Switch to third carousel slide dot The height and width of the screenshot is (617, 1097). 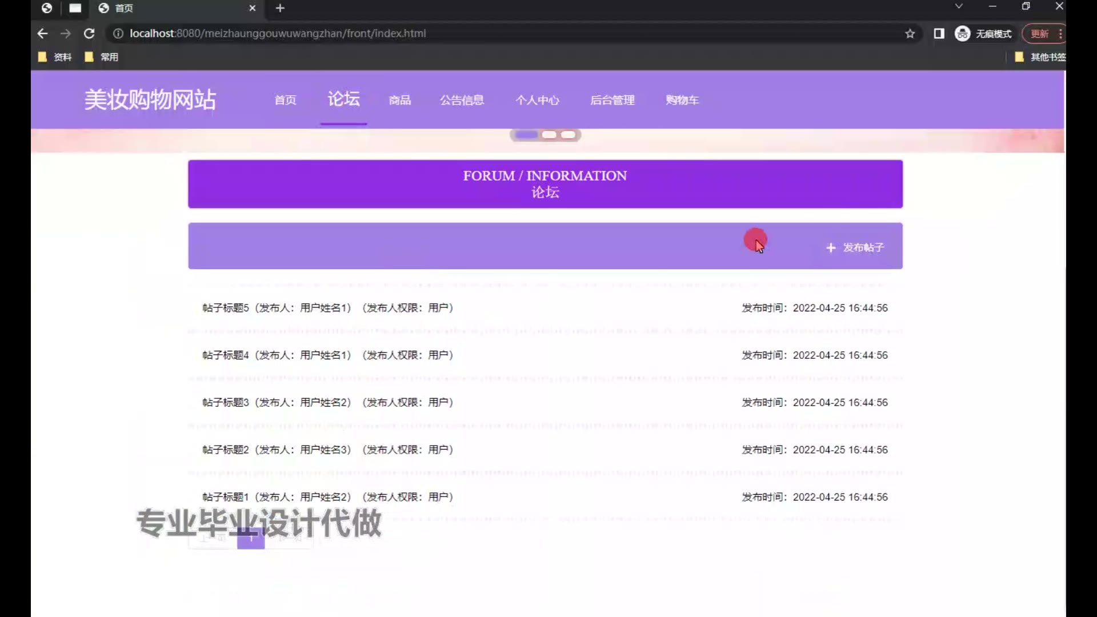568,135
